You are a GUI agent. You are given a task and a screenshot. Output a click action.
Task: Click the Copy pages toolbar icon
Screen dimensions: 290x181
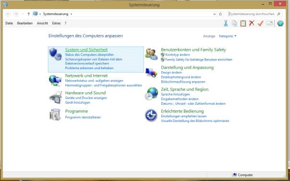pyautogui.click(x=234, y=24)
